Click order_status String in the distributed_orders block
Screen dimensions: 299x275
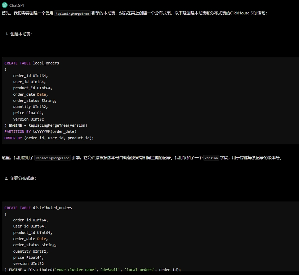click(x=35, y=245)
